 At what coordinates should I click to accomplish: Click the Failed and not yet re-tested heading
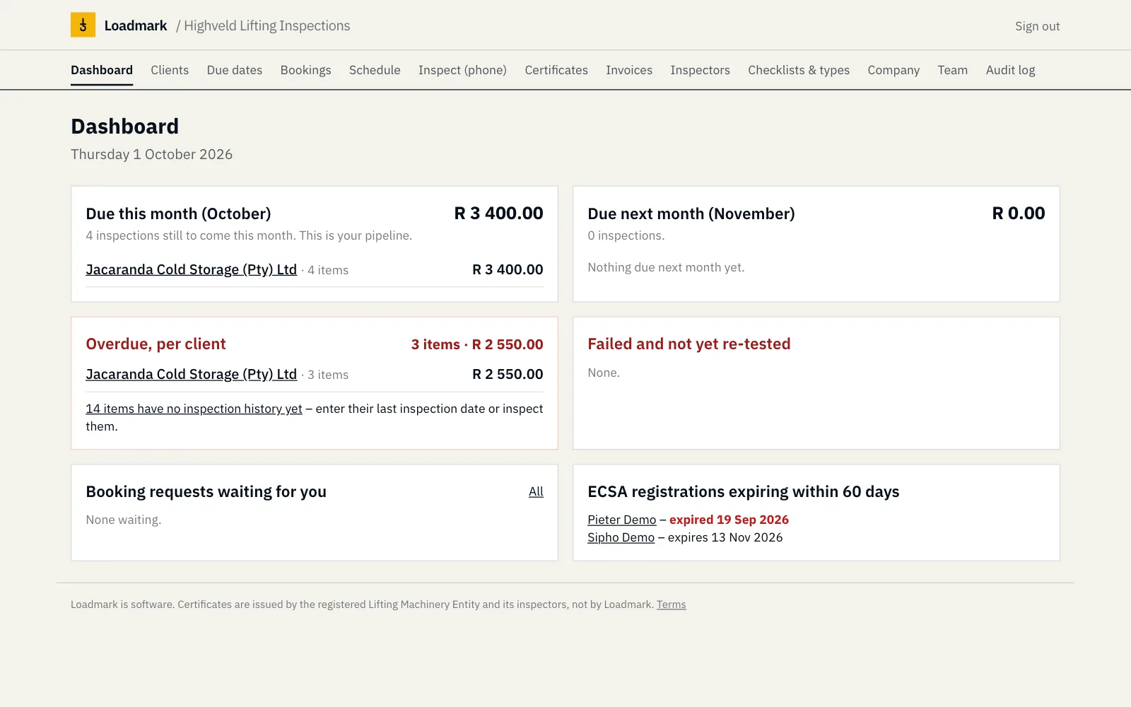[x=689, y=344]
